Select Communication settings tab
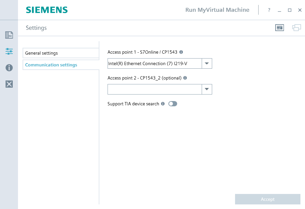This screenshot has width=305, height=209. (x=60, y=65)
